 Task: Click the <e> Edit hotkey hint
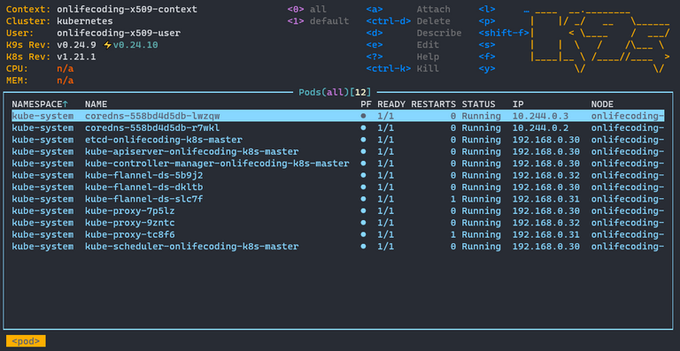[x=403, y=44]
